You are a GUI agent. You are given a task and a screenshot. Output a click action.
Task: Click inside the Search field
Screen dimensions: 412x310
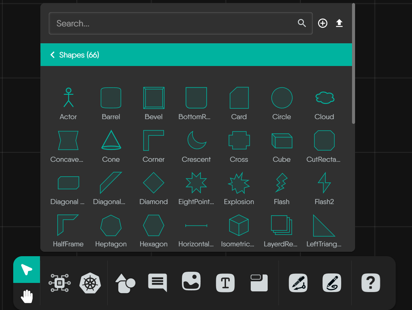coord(169,23)
